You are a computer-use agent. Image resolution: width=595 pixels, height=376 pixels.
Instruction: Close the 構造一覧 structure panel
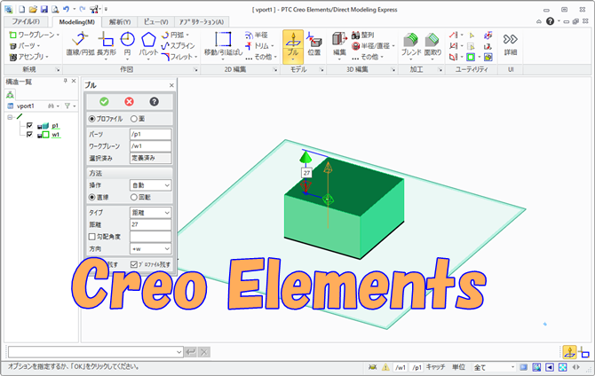click(74, 81)
